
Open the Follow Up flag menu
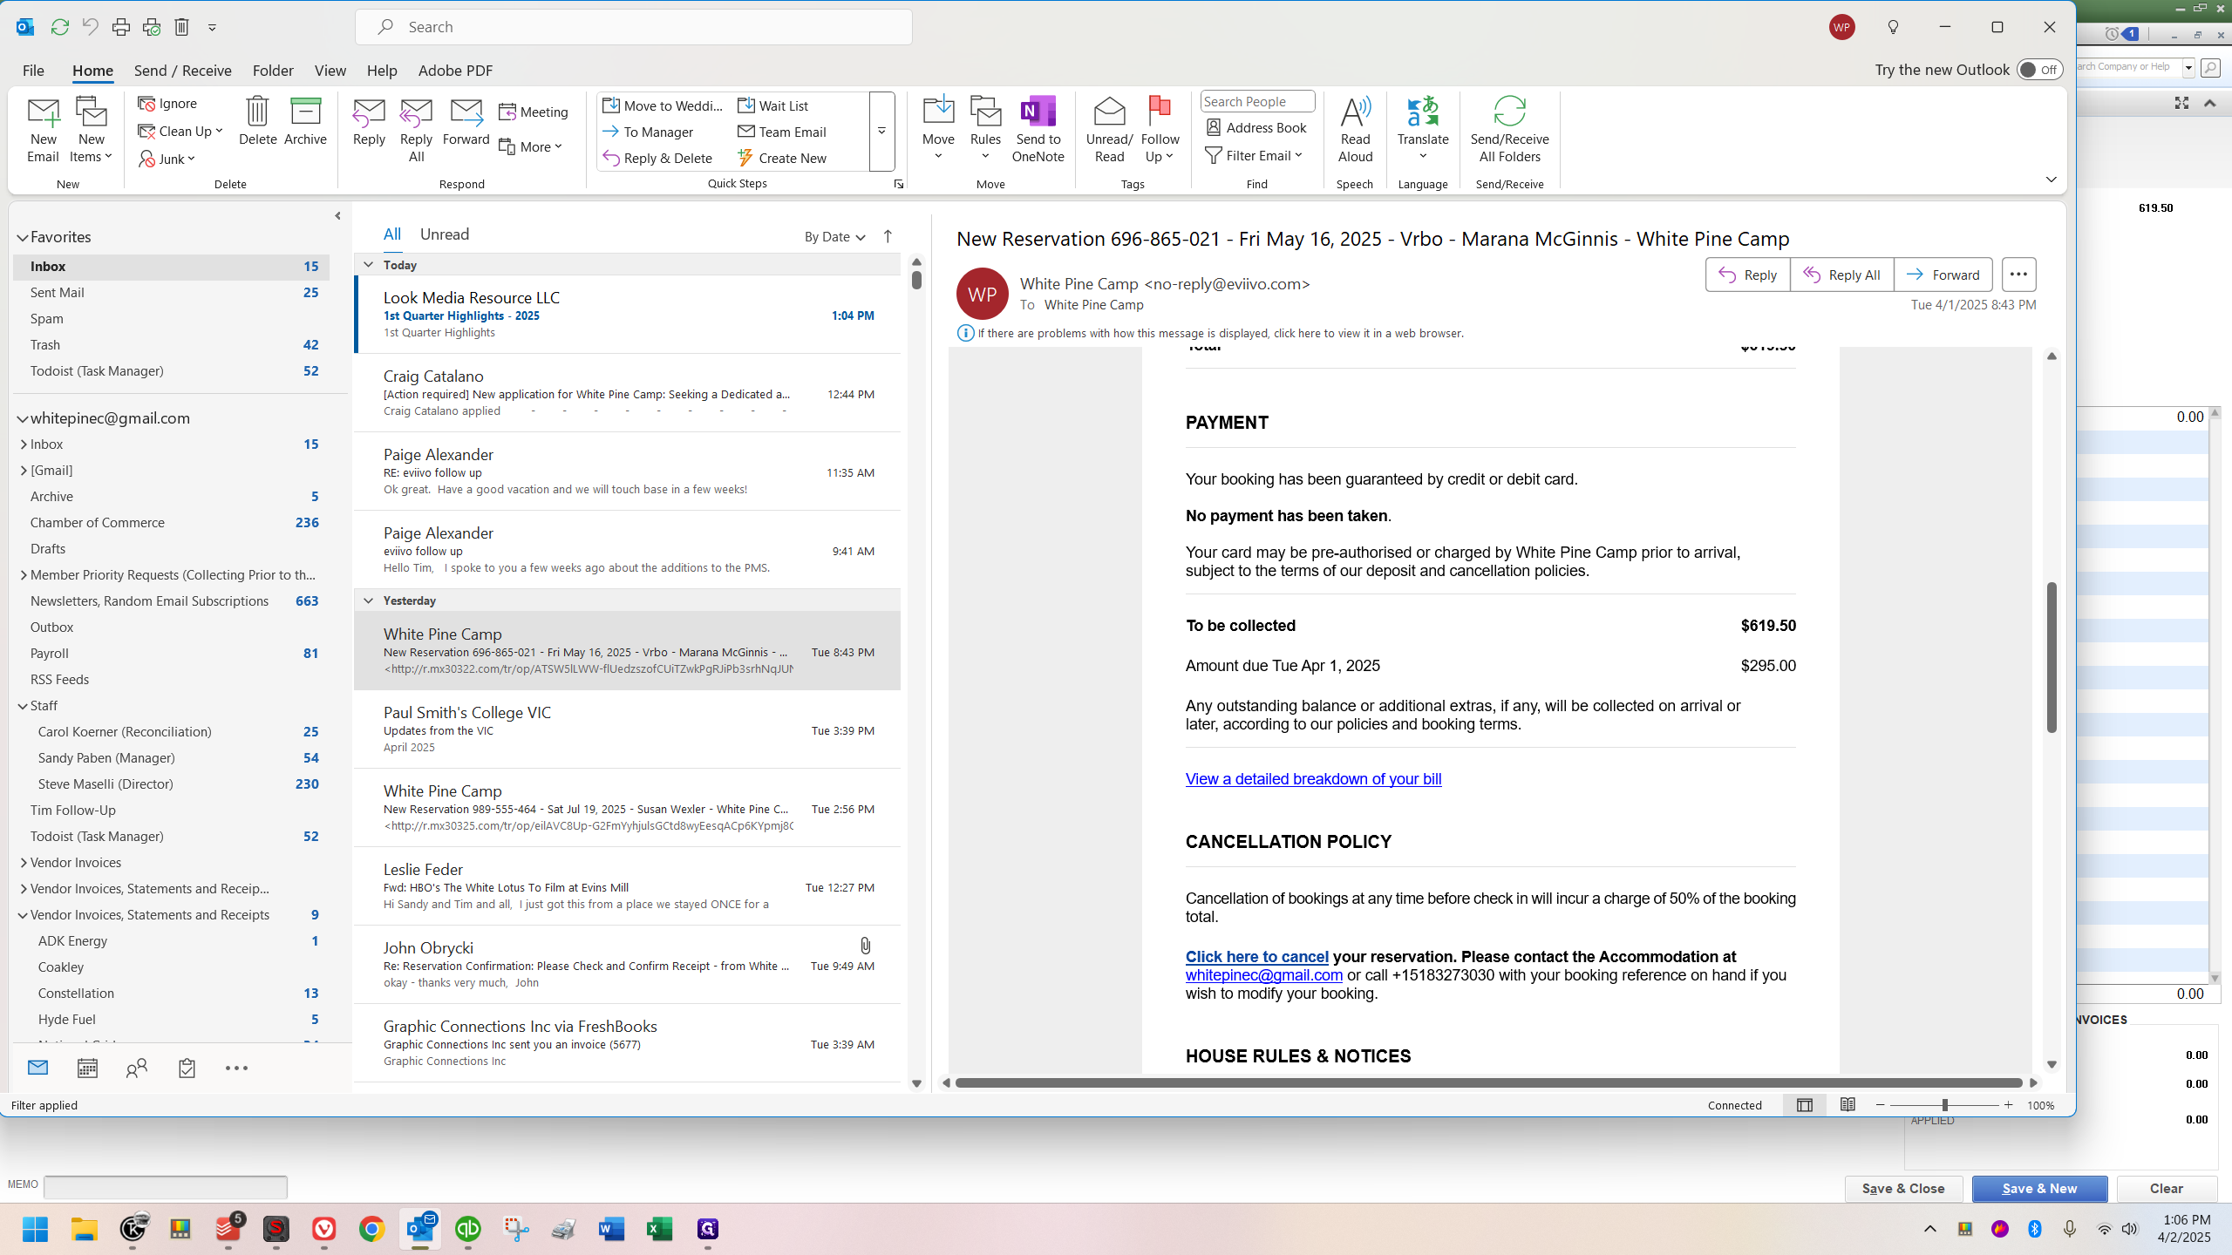(1160, 130)
